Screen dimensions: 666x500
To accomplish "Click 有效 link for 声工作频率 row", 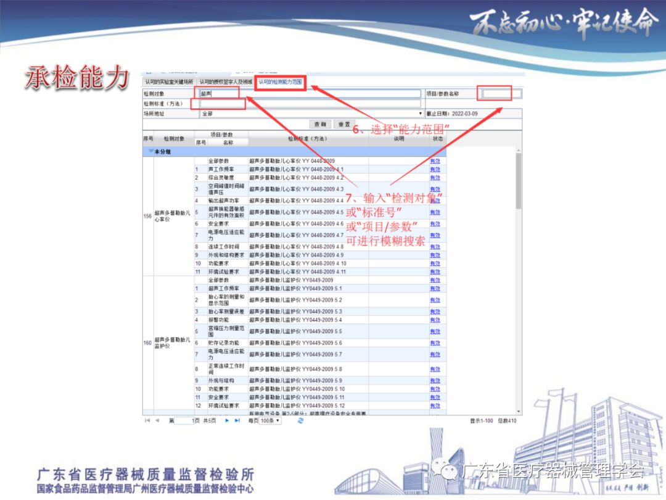I will (435, 169).
